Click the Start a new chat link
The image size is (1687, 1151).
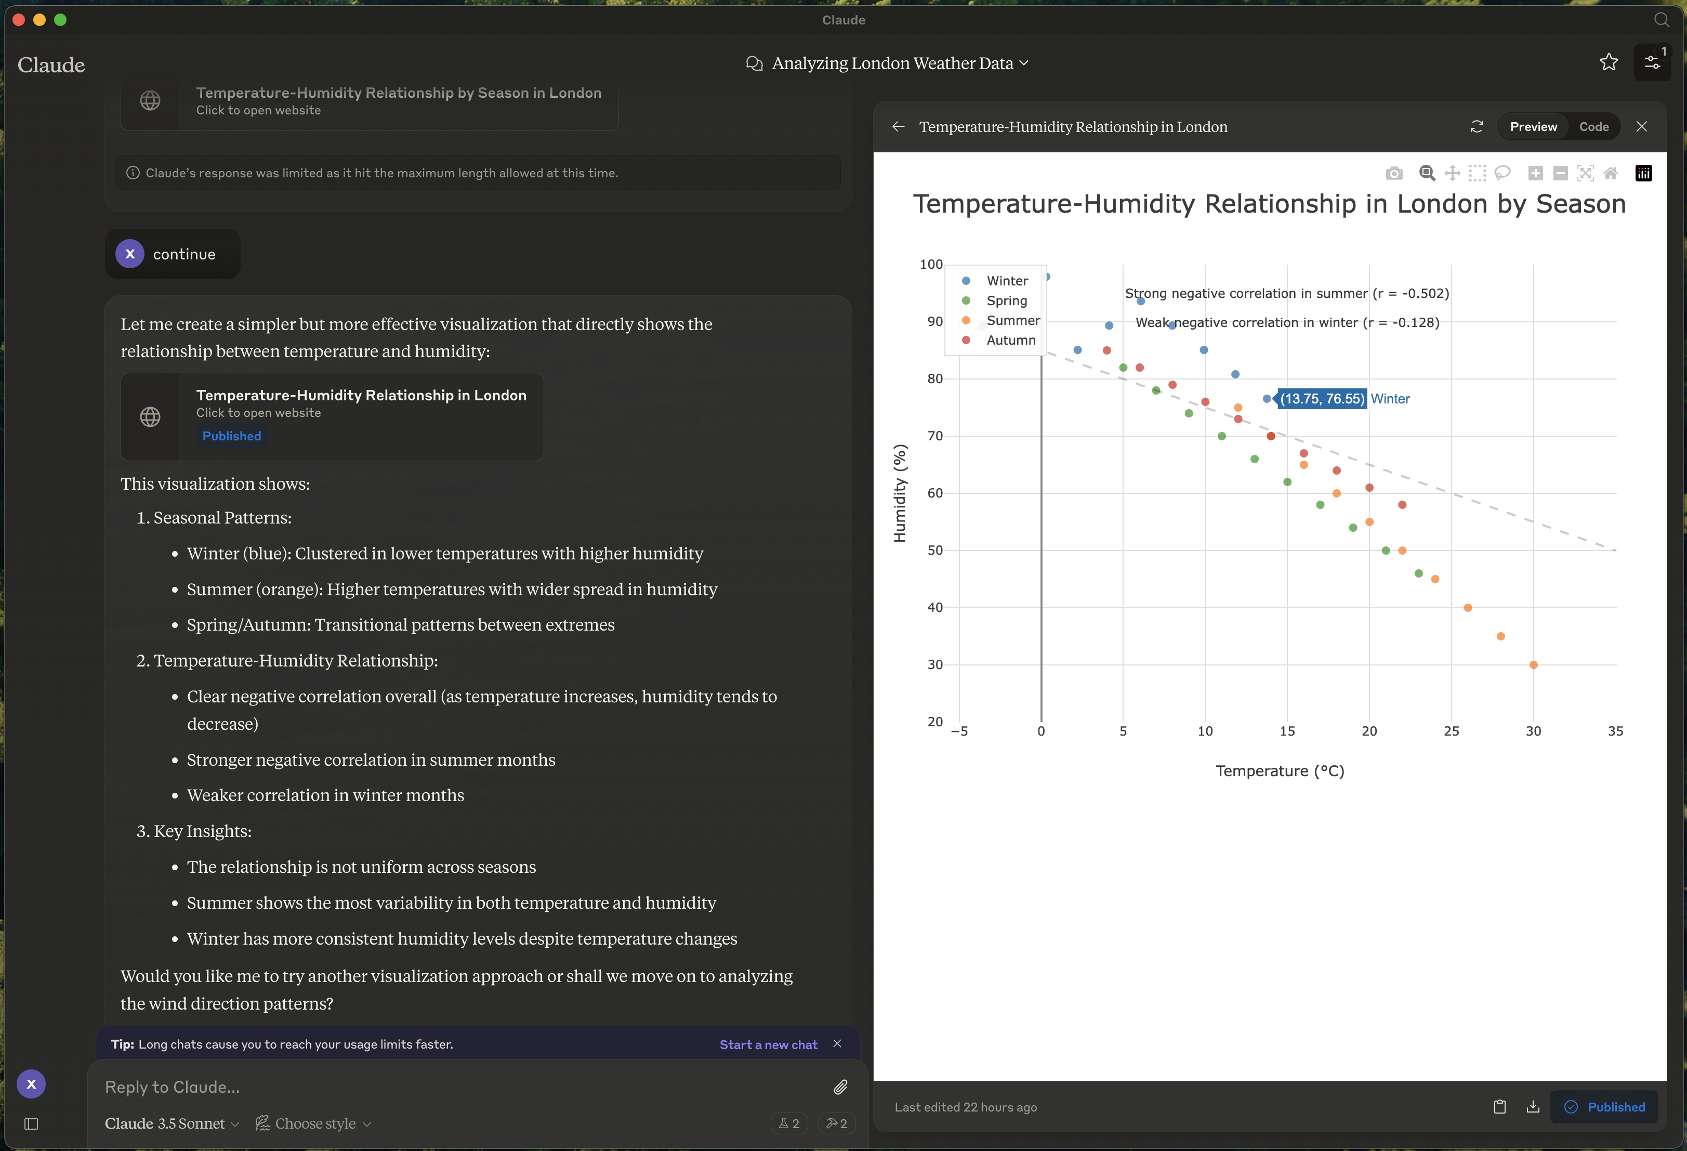[768, 1044]
